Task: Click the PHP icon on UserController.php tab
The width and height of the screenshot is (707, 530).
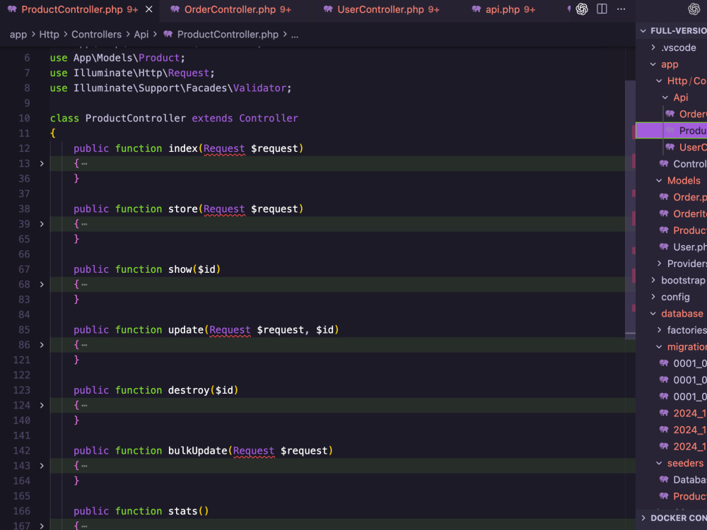Action: tap(328, 9)
